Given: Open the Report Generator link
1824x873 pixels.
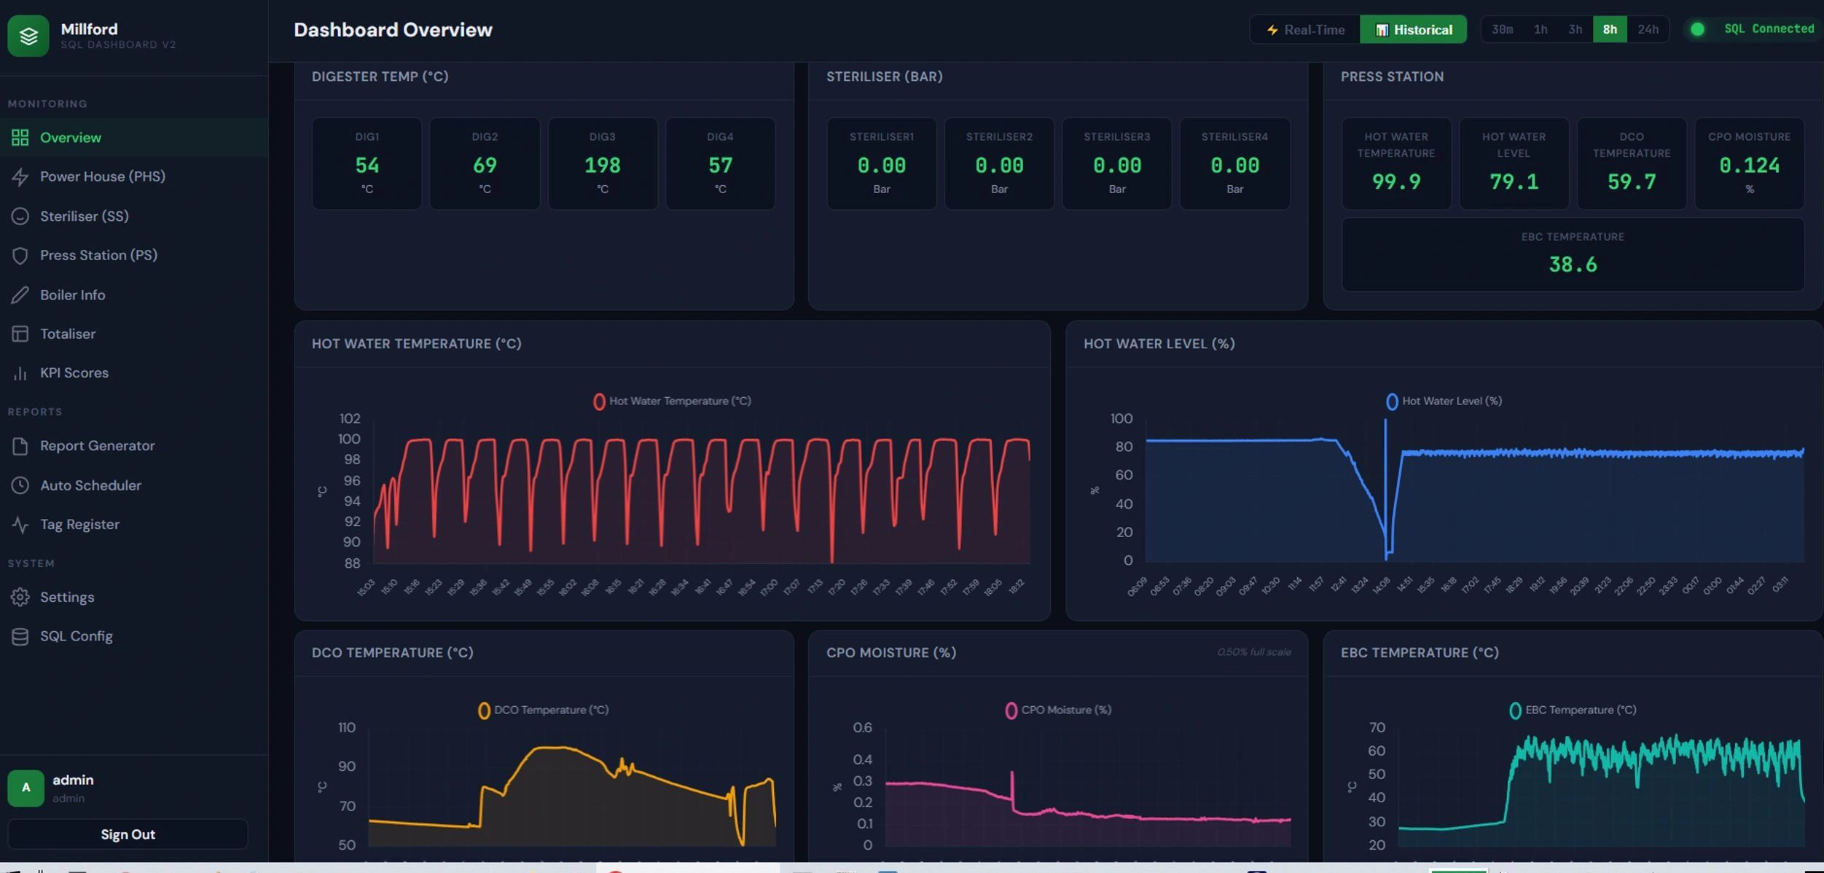Looking at the screenshot, I should 134,446.
